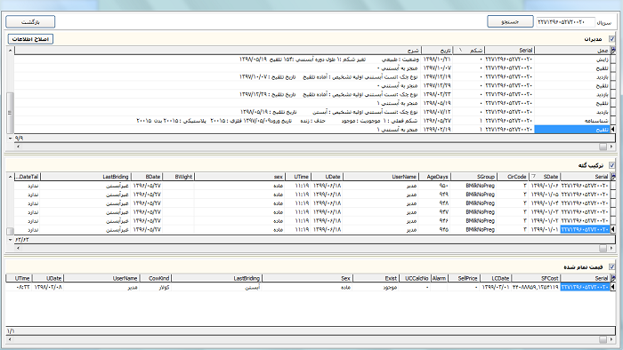Click current-row arrow marker in قیمت تمام شده grid

tap(612, 287)
